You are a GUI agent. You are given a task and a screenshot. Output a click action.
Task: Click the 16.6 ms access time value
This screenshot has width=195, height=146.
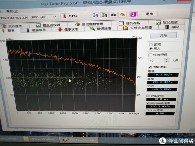(161, 99)
